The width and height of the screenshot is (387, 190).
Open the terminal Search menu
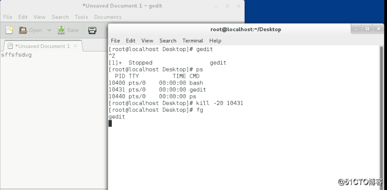click(x=168, y=41)
